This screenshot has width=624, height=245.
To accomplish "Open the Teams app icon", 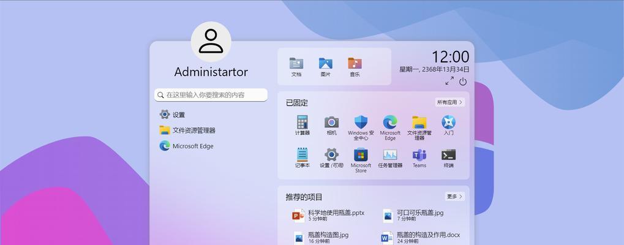I will [419, 155].
